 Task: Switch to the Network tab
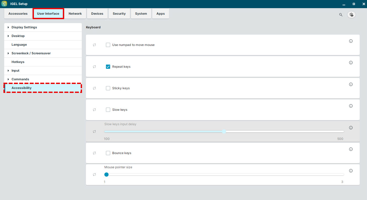coord(75,13)
